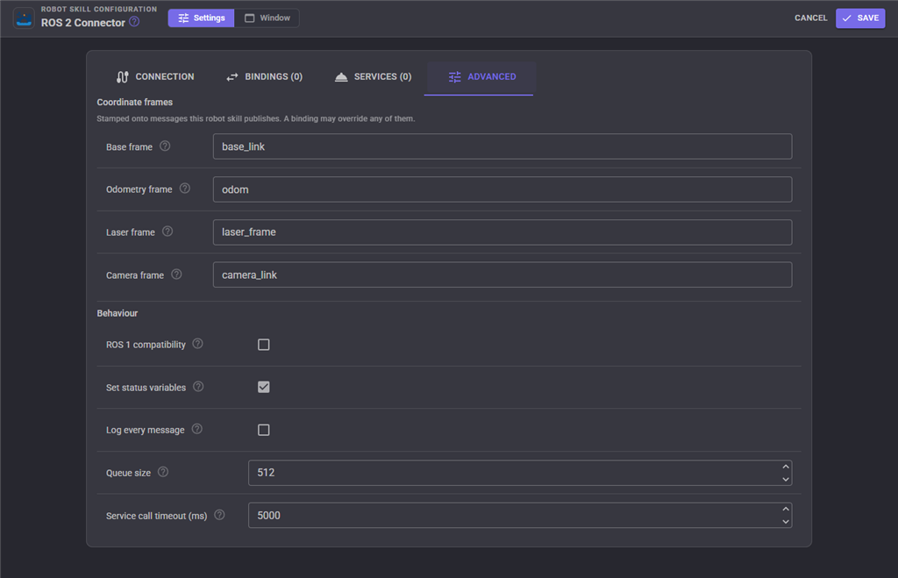Open help beside ROS 2 Connector title
Image resolution: width=898 pixels, height=578 pixels.
(x=134, y=22)
